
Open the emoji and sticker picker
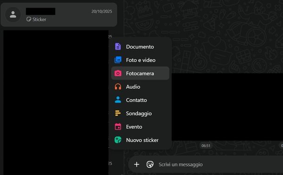tap(150, 164)
